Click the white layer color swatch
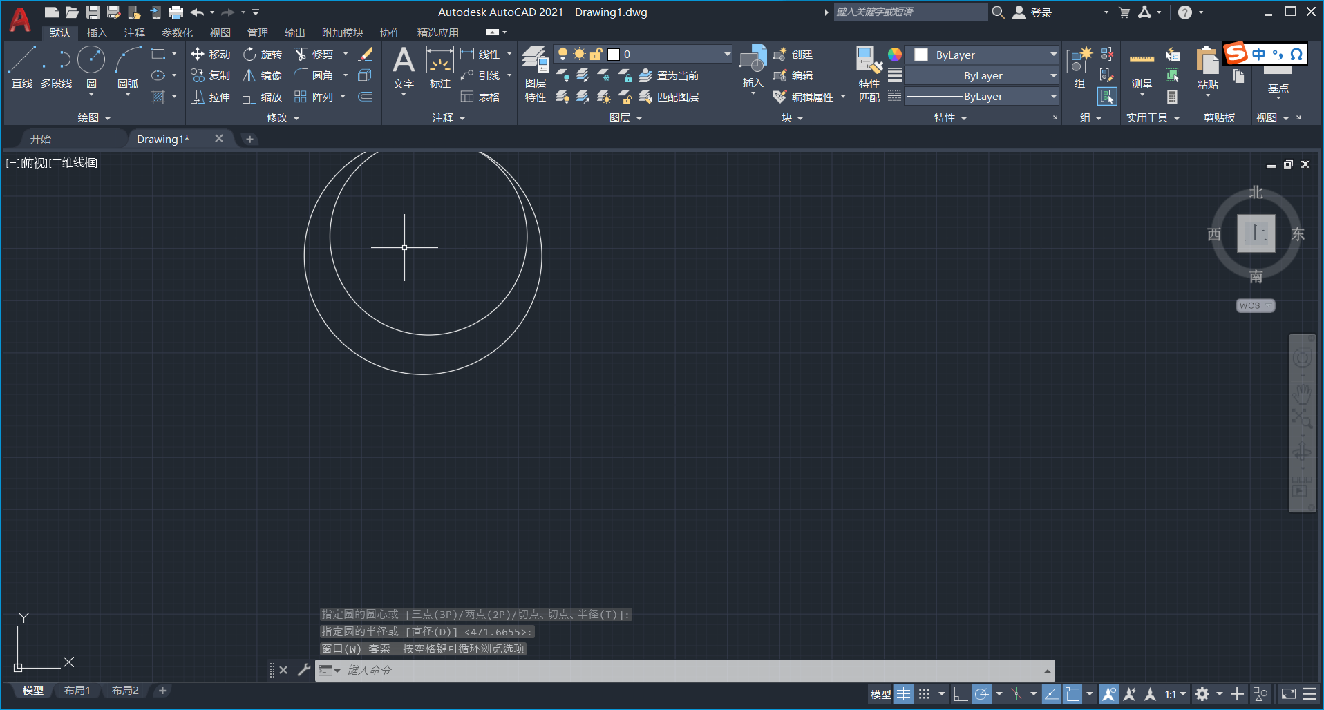The height and width of the screenshot is (710, 1324). [x=614, y=55]
